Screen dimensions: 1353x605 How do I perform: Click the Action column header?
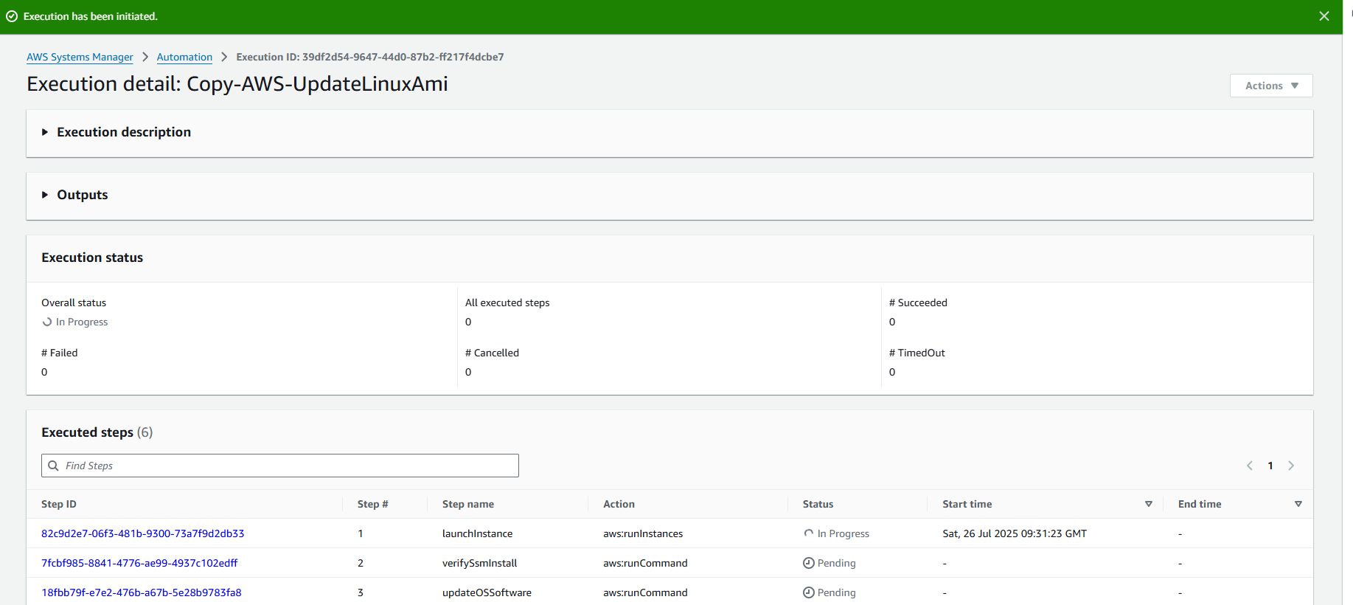click(619, 504)
